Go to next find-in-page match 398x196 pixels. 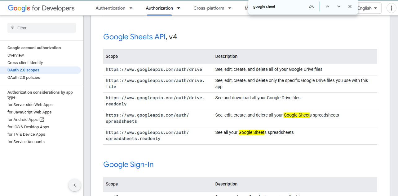(x=339, y=6)
